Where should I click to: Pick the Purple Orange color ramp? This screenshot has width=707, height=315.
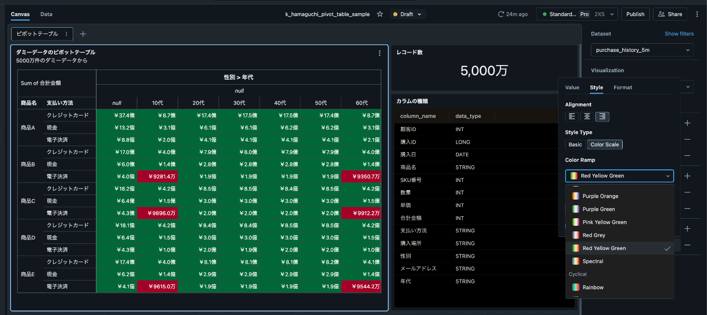(620, 196)
